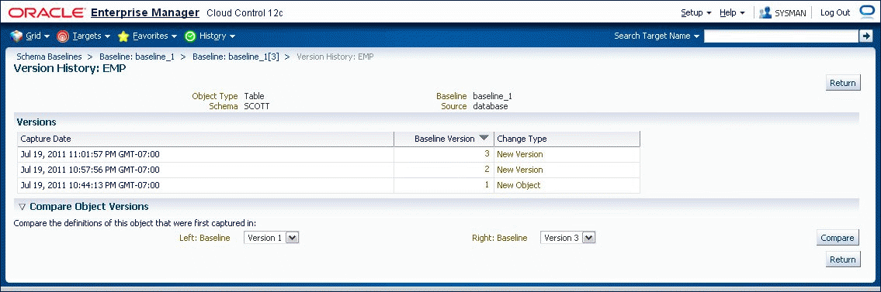Click the New Version link for version 3

click(x=520, y=154)
